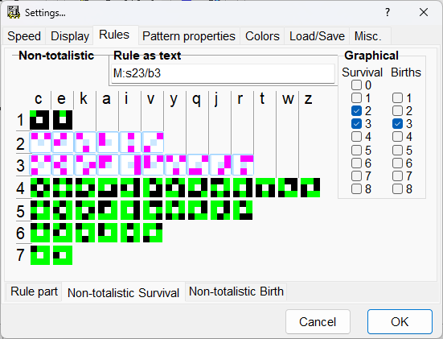443x339 pixels.
Task: Toggle neighborhood tile in row 1, column e
Action: (x=63, y=120)
